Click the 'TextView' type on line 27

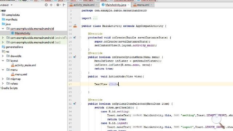tap(101, 84)
